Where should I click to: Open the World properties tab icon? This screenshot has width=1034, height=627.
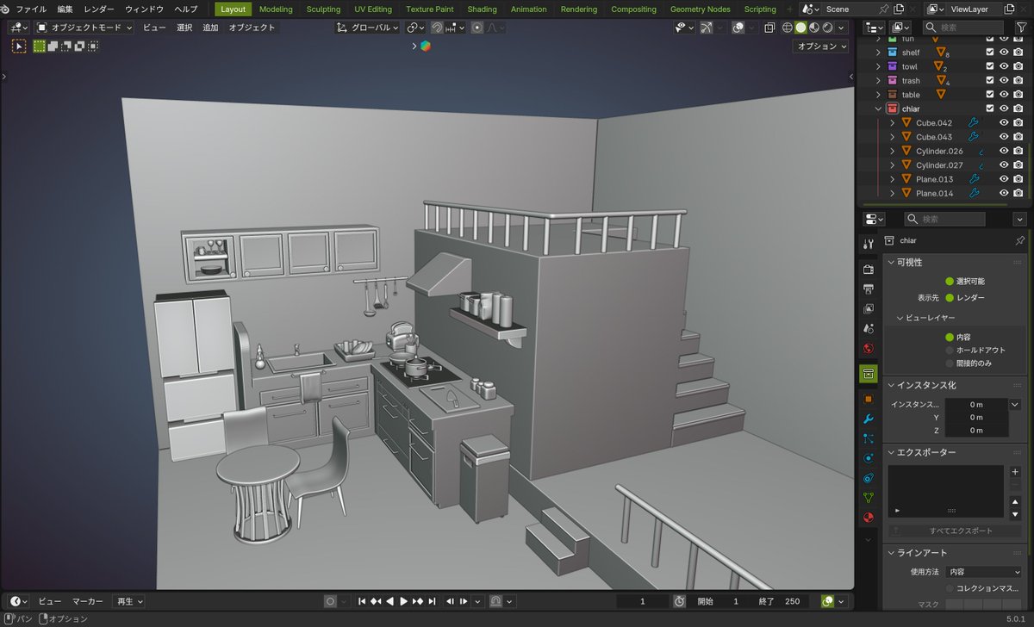click(869, 349)
